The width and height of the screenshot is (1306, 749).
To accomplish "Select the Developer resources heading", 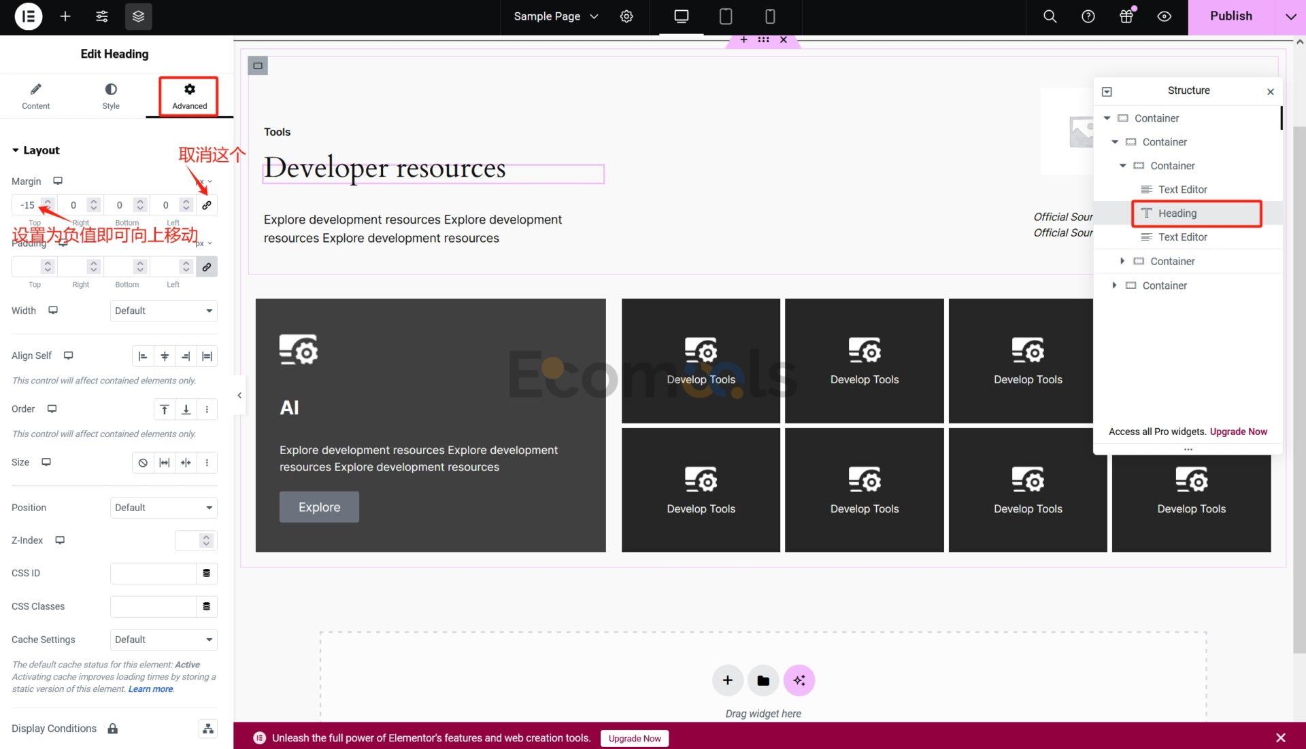I will (385, 168).
